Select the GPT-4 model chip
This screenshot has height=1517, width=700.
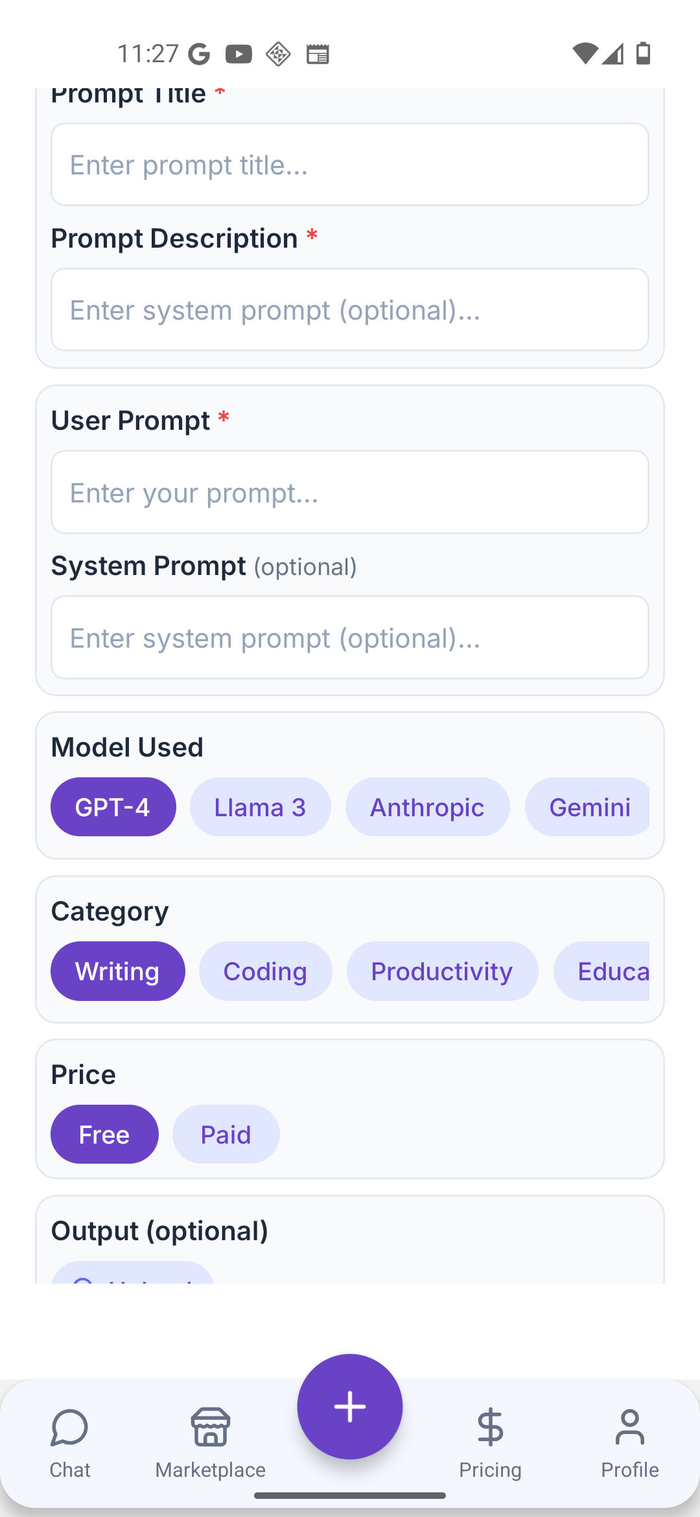click(113, 807)
